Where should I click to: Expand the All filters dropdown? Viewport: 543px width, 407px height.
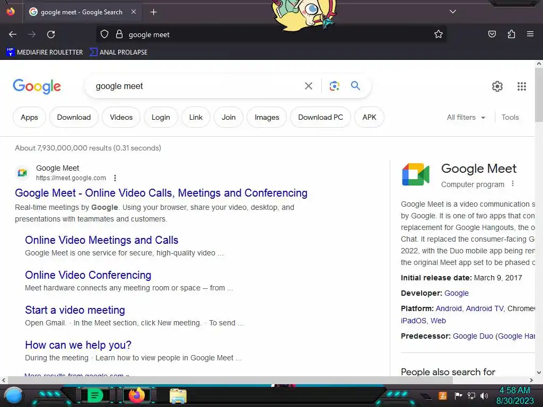[466, 117]
